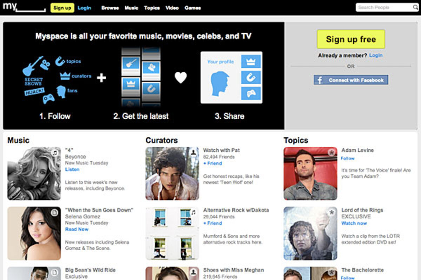Click the crown tile in Your profile card

(251, 62)
